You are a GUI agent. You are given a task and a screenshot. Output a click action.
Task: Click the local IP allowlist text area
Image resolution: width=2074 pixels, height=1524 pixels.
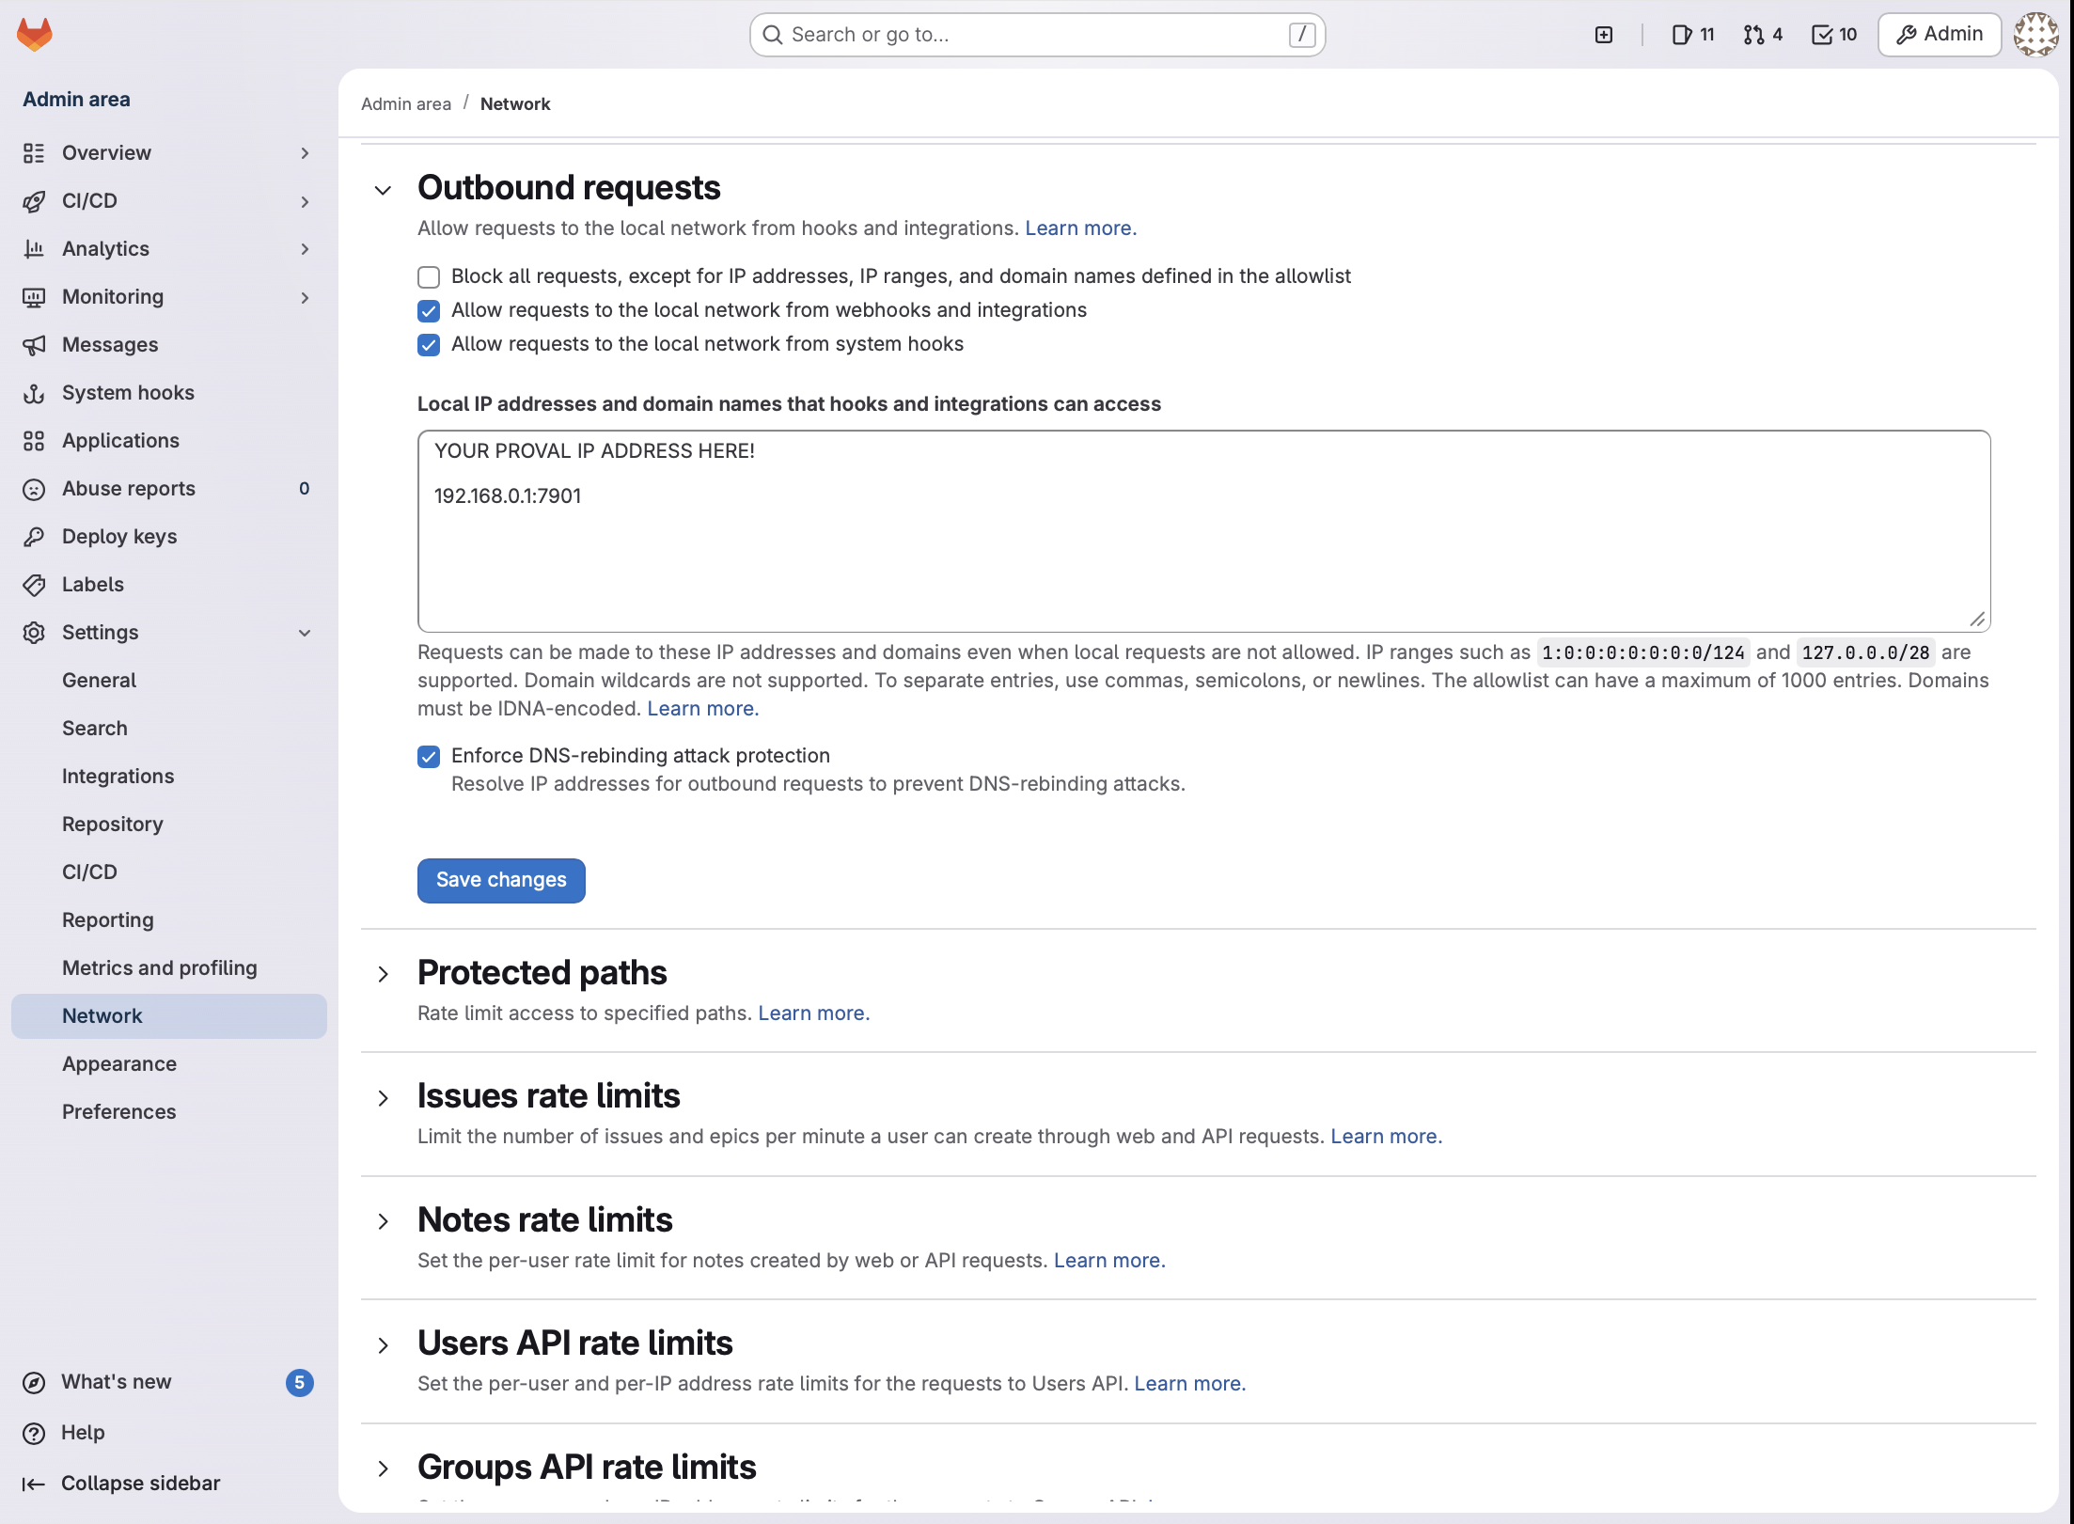(x=1203, y=531)
